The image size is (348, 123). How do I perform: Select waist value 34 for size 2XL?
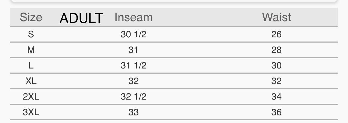coord(276,97)
